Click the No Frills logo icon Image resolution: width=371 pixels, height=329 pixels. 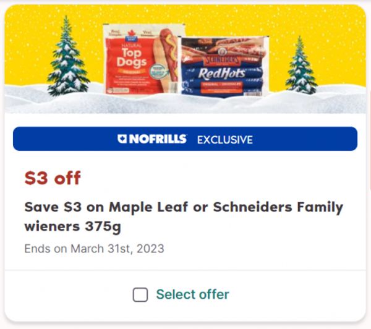pyautogui.click(x=122, y=139)
